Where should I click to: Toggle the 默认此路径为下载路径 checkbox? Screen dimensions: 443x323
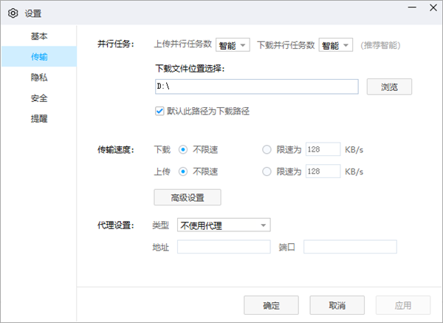coord(159,111)
